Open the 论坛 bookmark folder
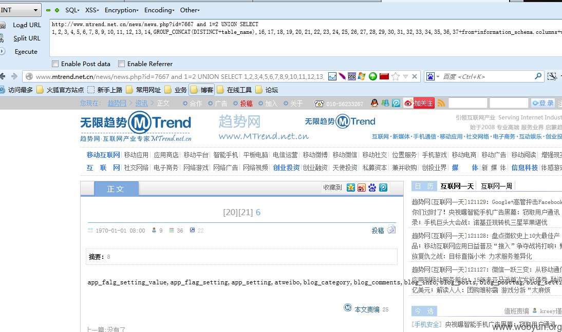This screenshot has width=562, height=332. pyautogui.click(x=267, y=90)
